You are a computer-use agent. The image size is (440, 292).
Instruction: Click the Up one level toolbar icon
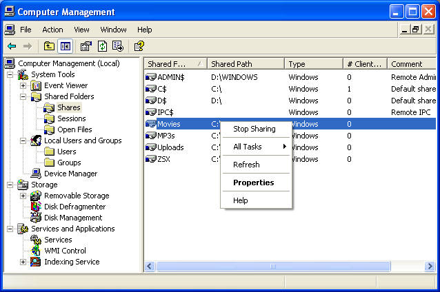pyautogui.click(x=49, y=46)
